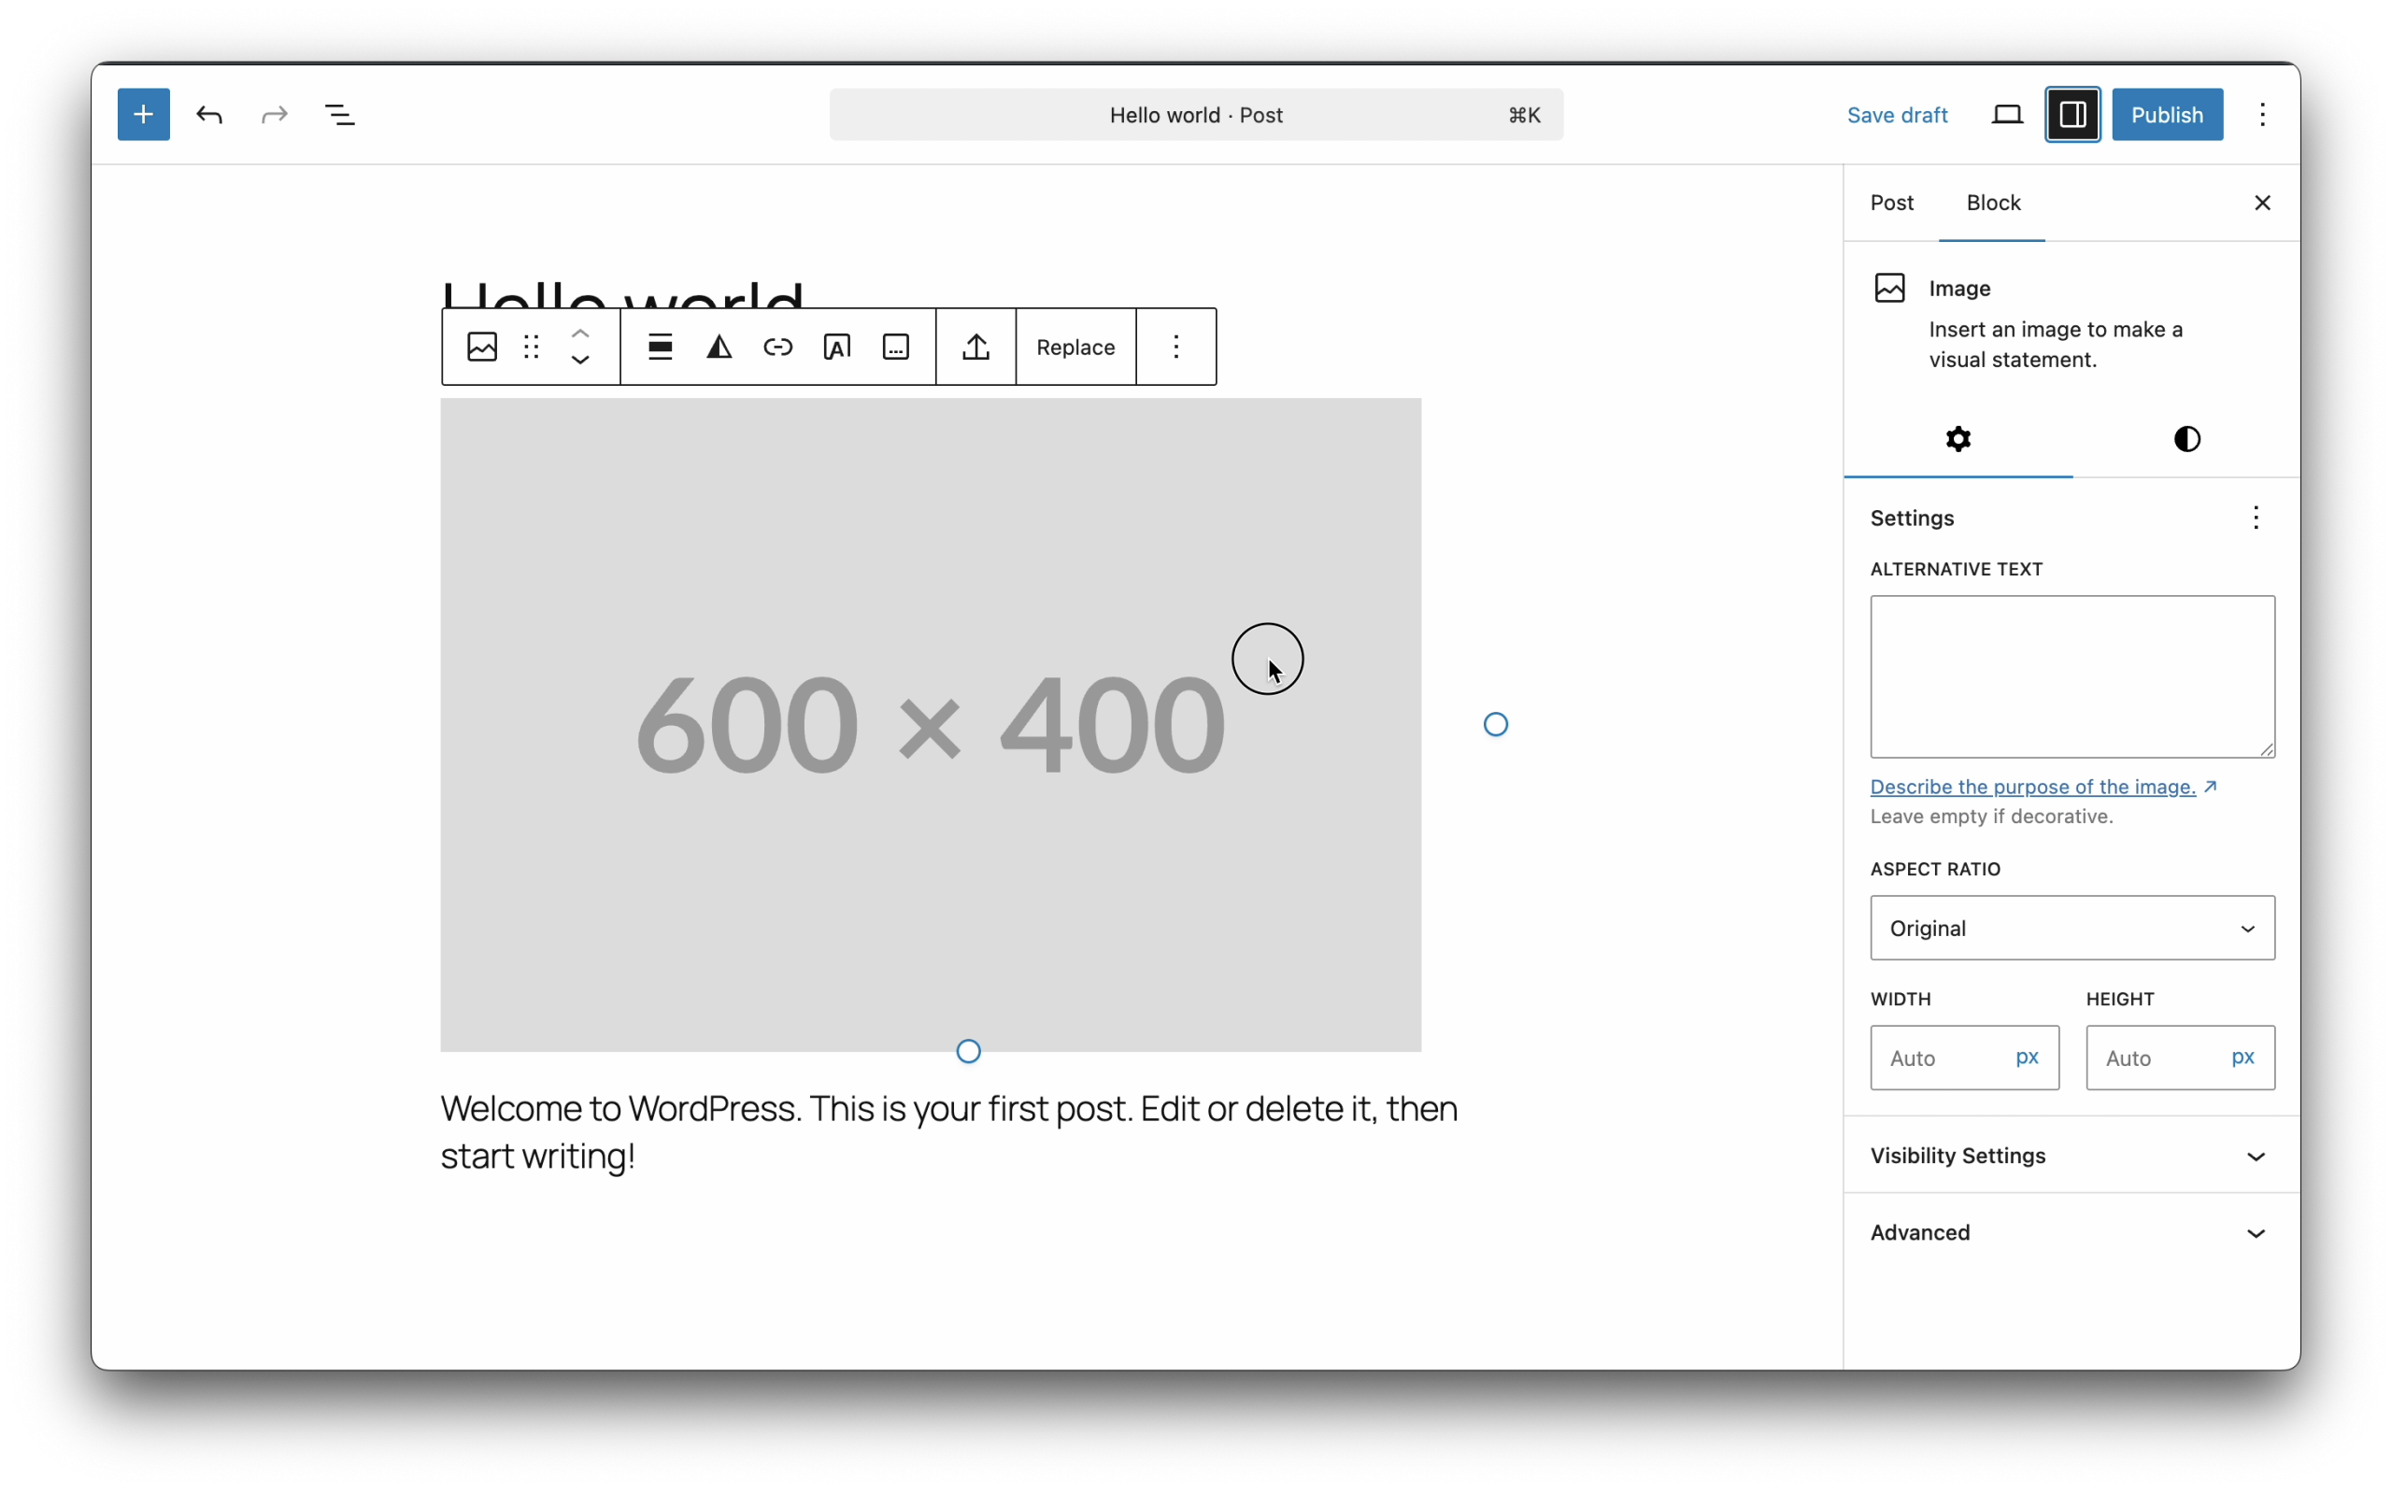The height and width of the screenshot is (1491, 2392).
Task: Switch to the Post tab
Action: (1891, 203)
